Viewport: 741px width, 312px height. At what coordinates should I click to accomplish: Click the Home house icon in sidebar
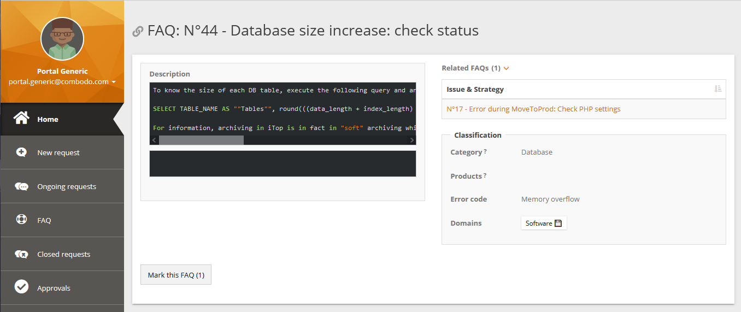click(x=21, y=119)
